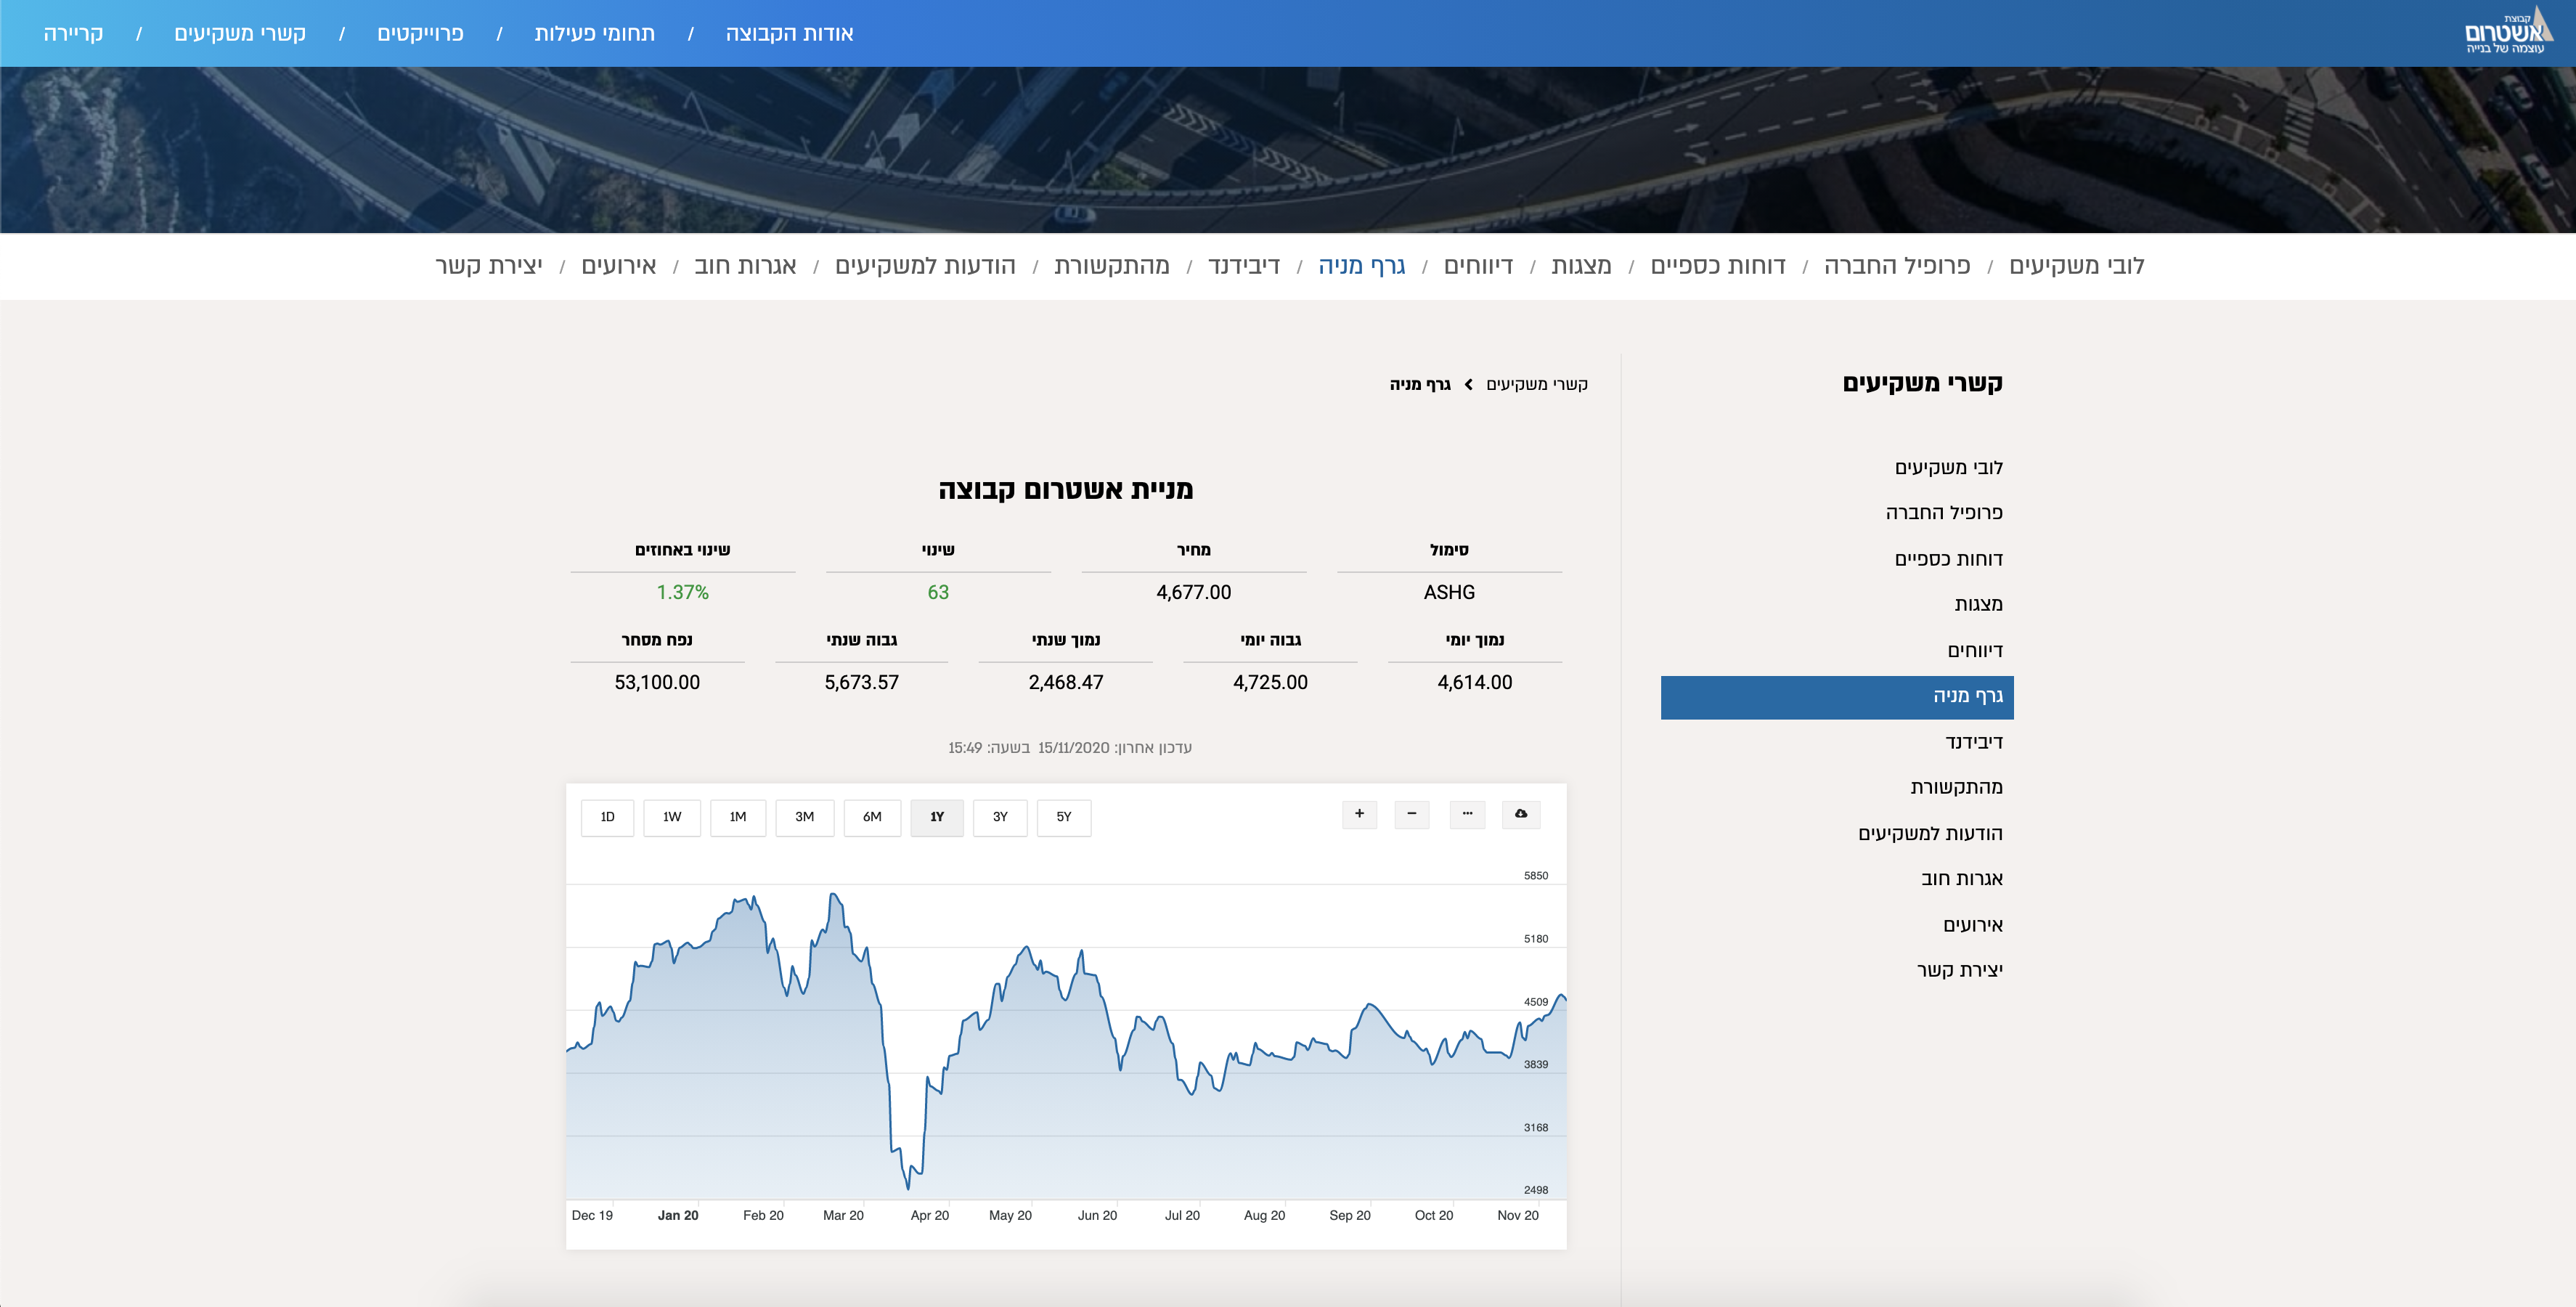Click the Nov 20 axis label

pyautogui.click(x=1518, y=1216)
